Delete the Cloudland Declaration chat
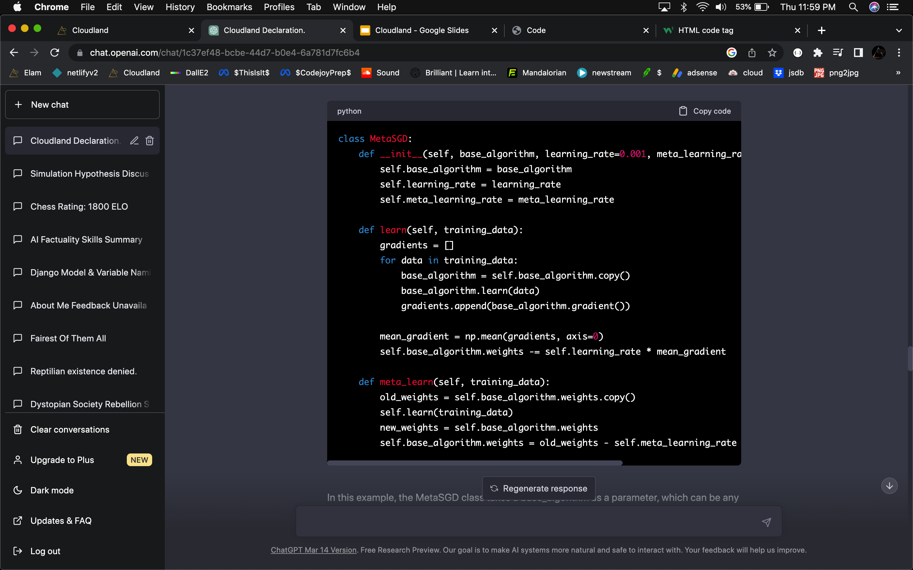The width and height of the screenshot is (913, 570). 150,141
